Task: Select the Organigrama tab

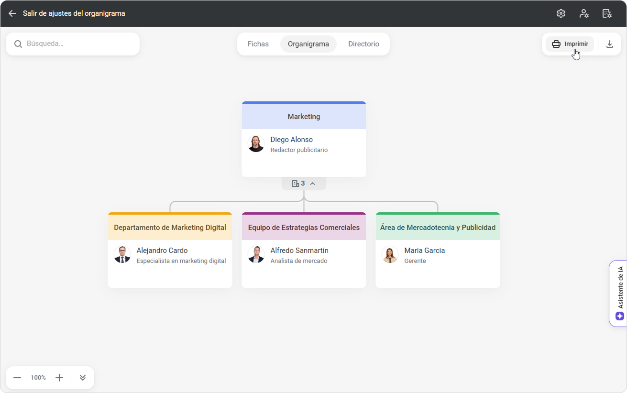Action: pos(308,44)
